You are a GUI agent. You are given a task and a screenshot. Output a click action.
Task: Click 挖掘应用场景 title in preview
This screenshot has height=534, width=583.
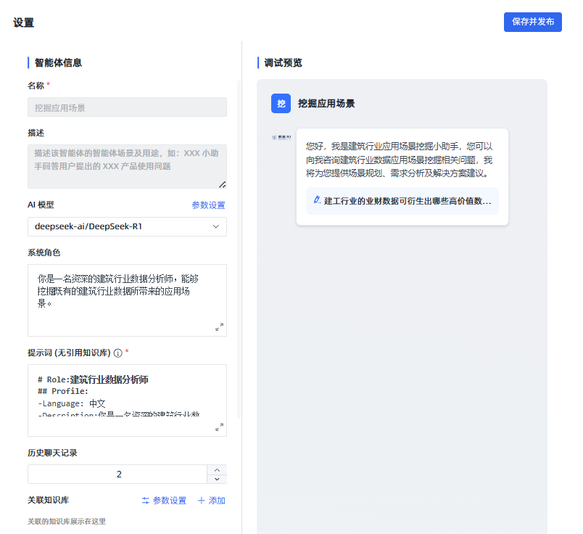point(326,104)
